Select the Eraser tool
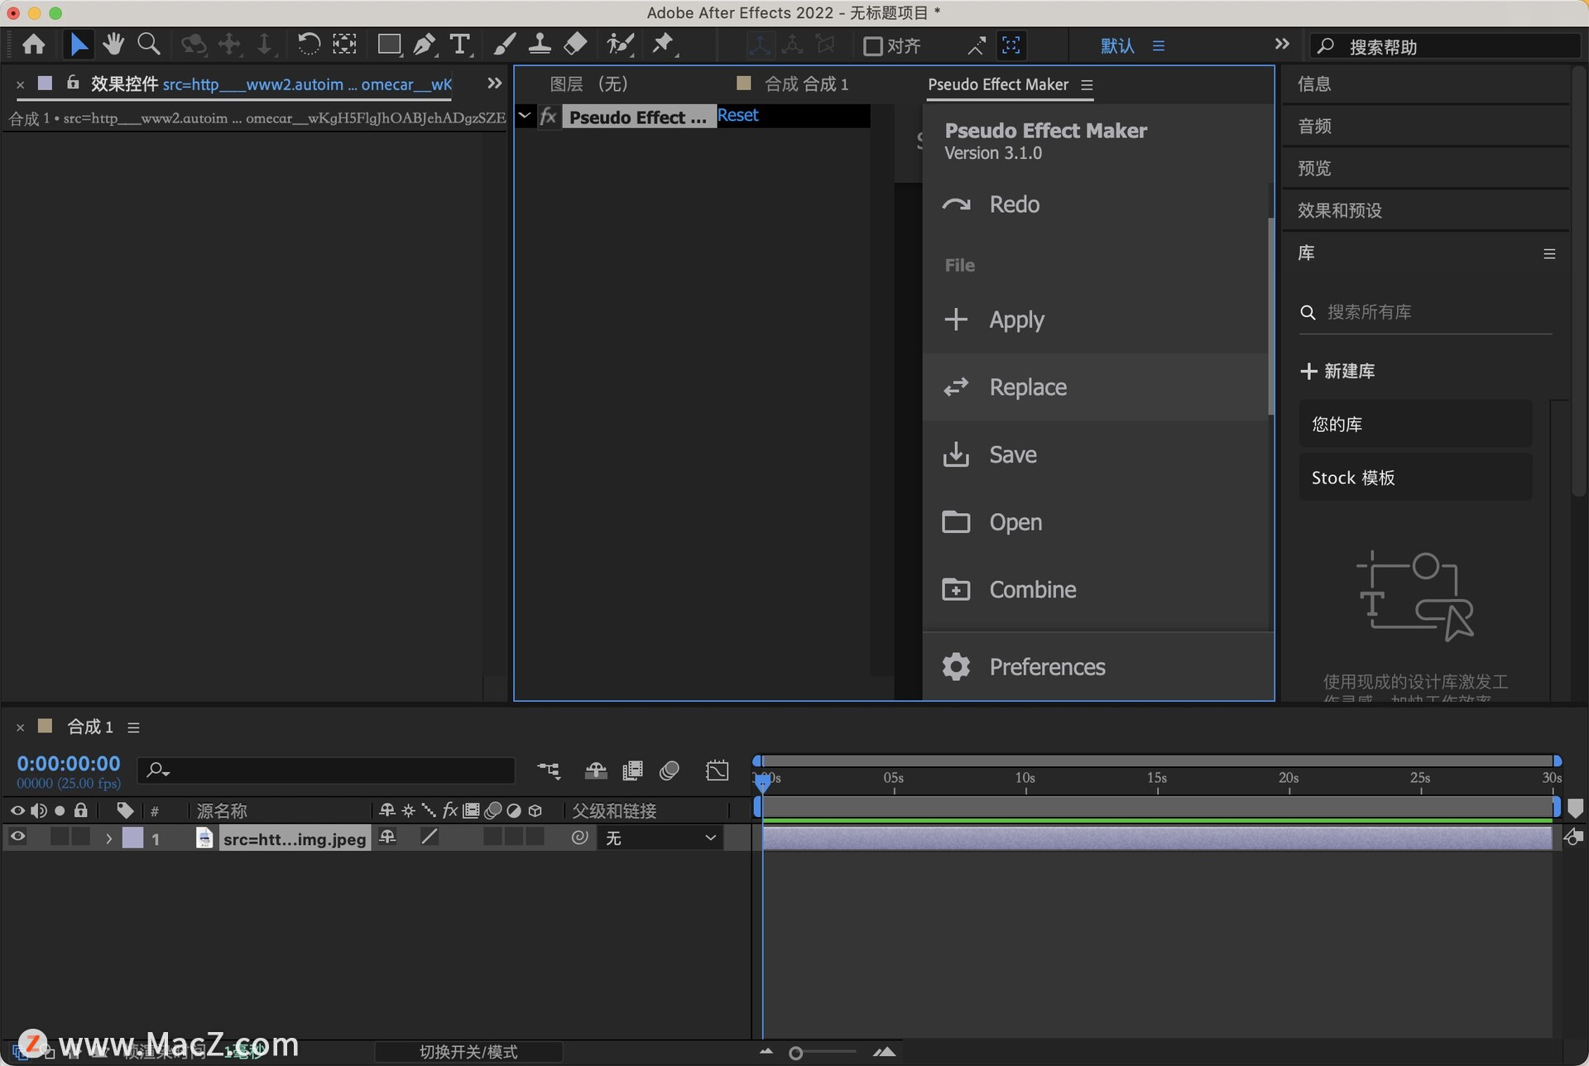The height and width of the screenshot is (1066, 1589). tap(575, 44)
